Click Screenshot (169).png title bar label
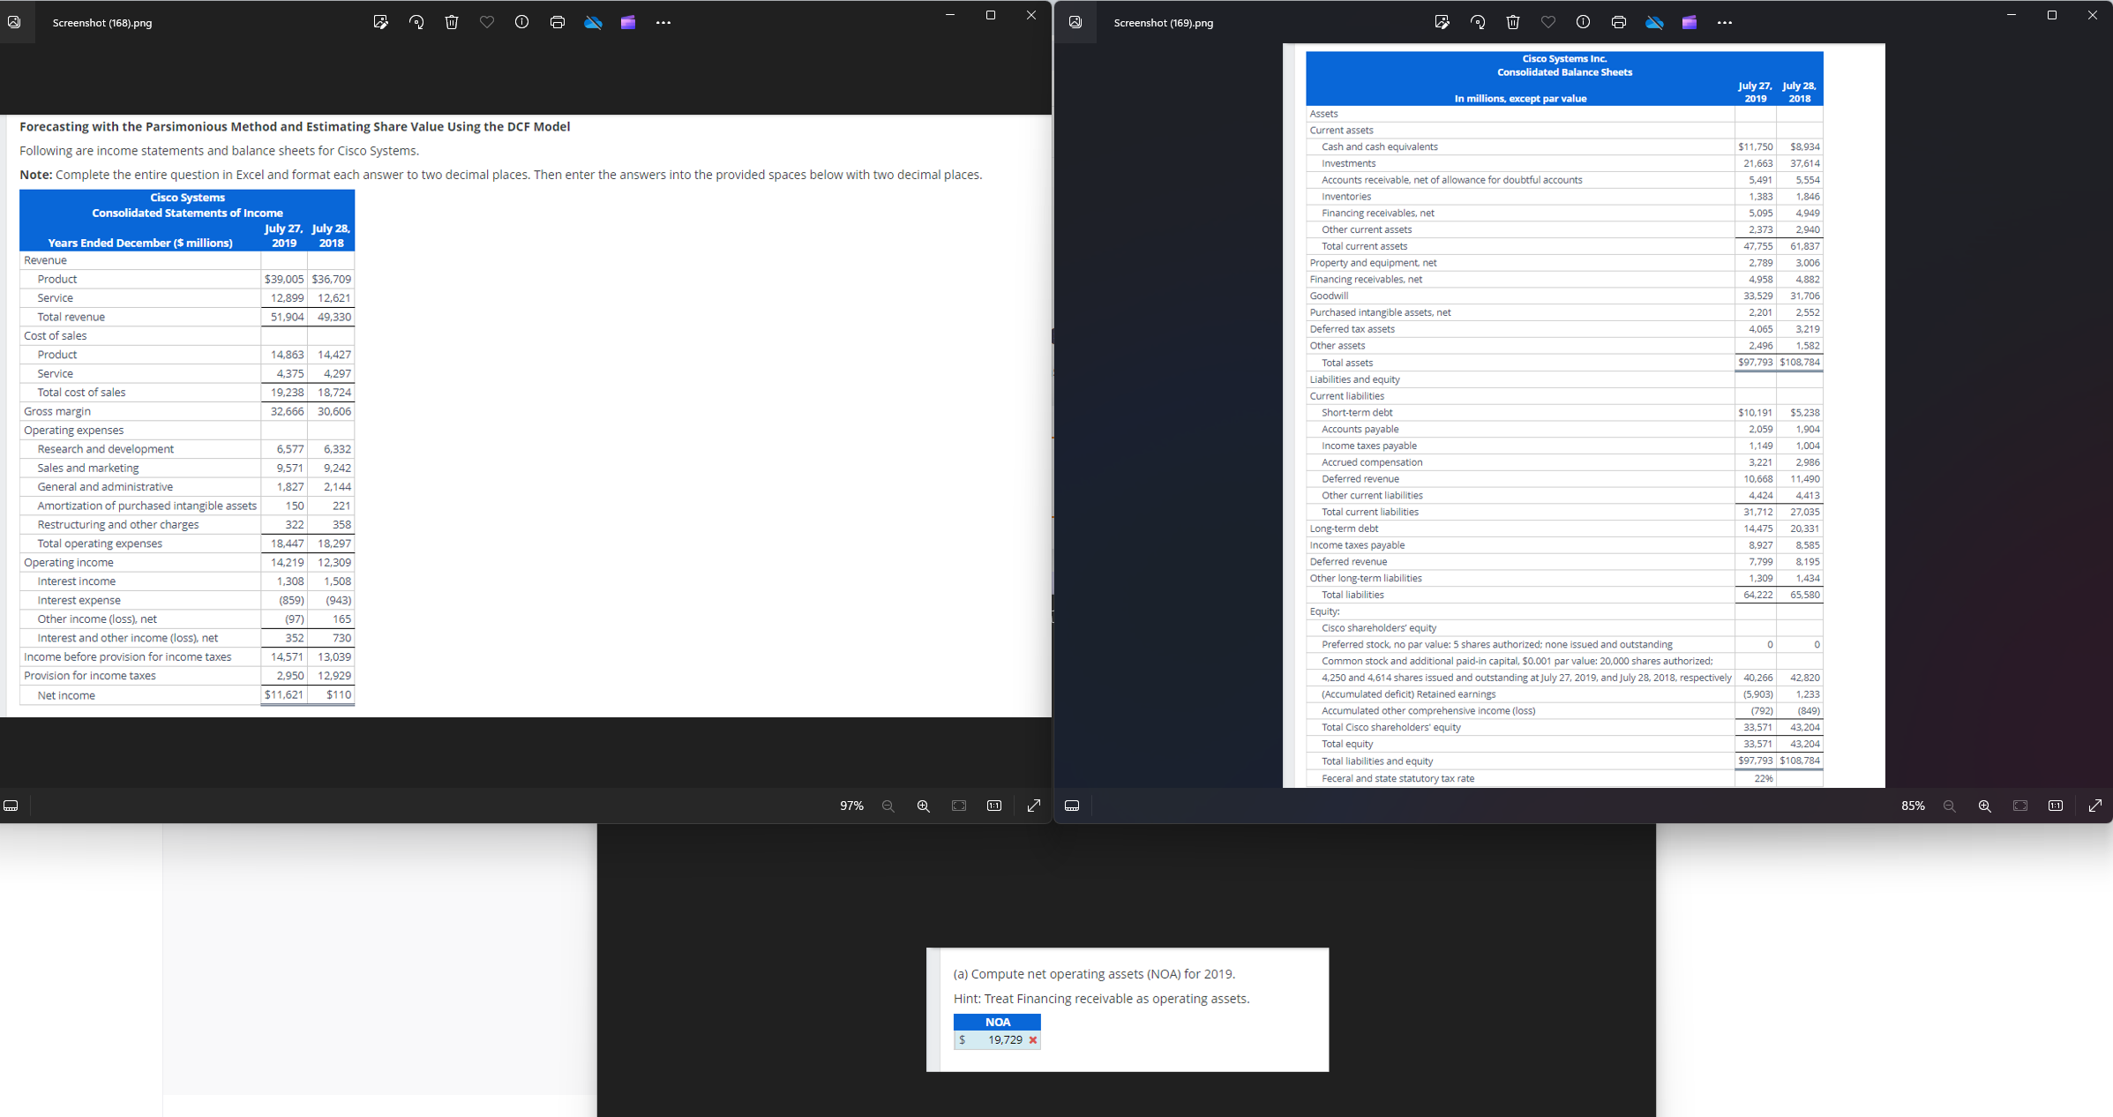 (1163, 23)
